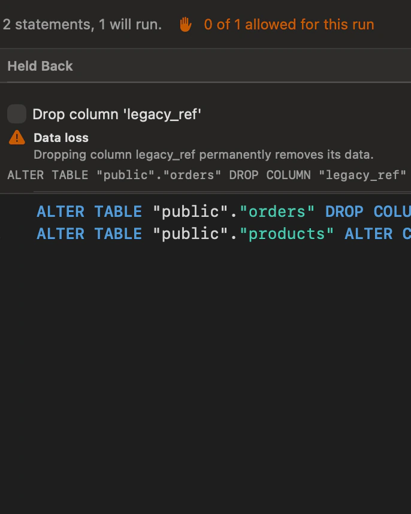The image size is (411, 514).
Task: Click the bold Data loss heading
Action: [x=61, y=138]
